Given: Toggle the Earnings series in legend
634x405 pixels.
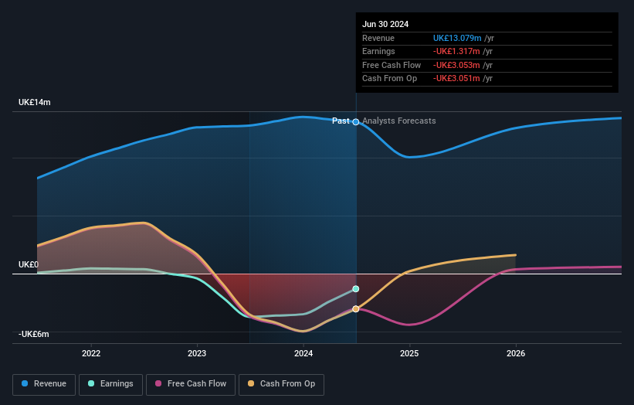Looking at the screenshot, I should [x=110, y=384].
